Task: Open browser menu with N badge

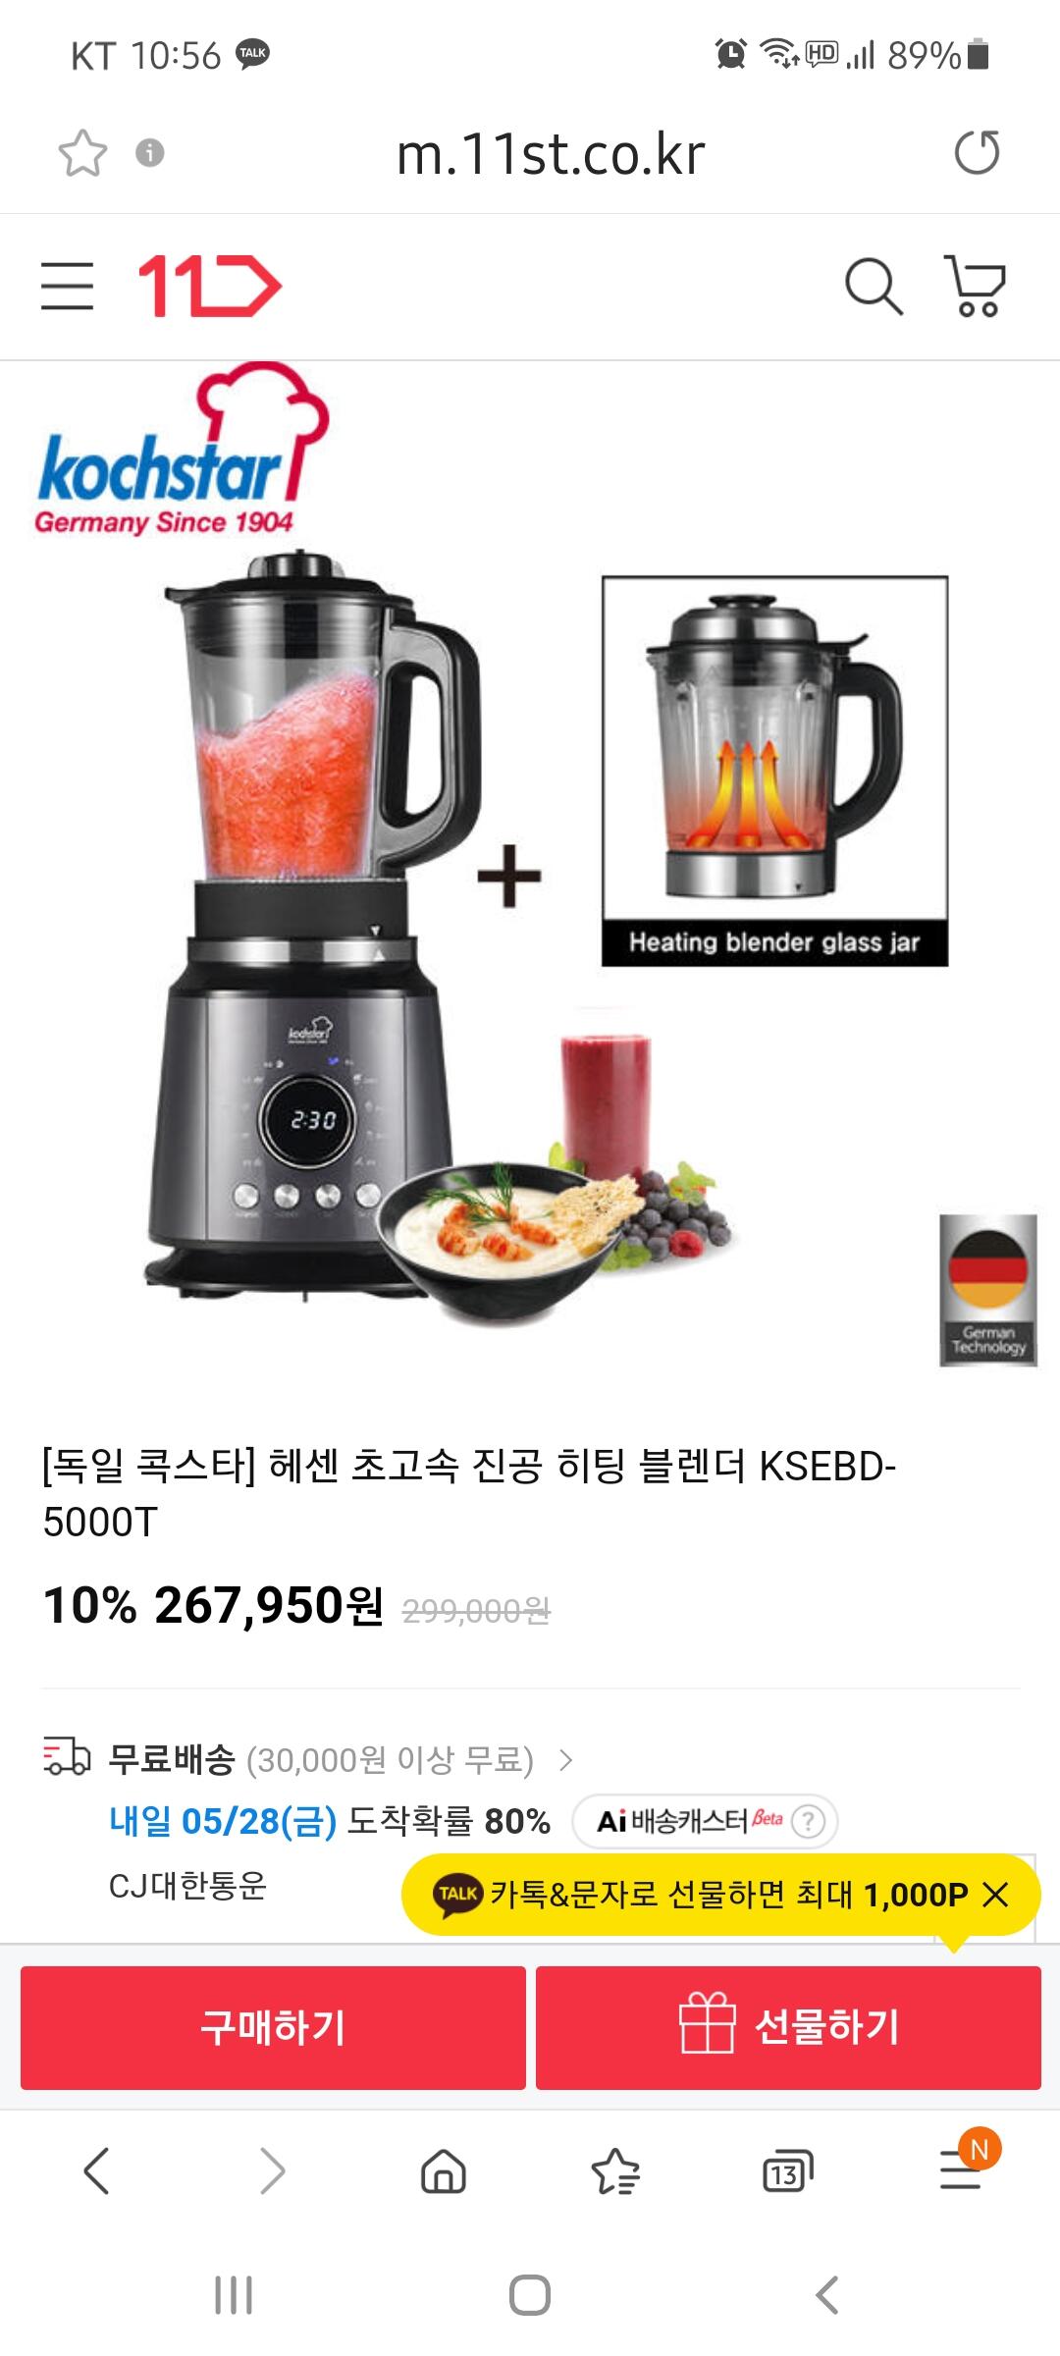Action: [964, 2165]
